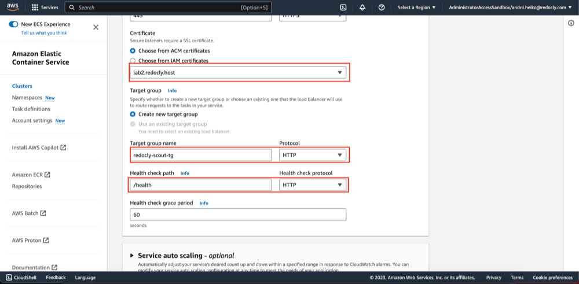Open the Health check path Info link
The width and height of the screenshot is (579, 284).
tap(185, 173)
